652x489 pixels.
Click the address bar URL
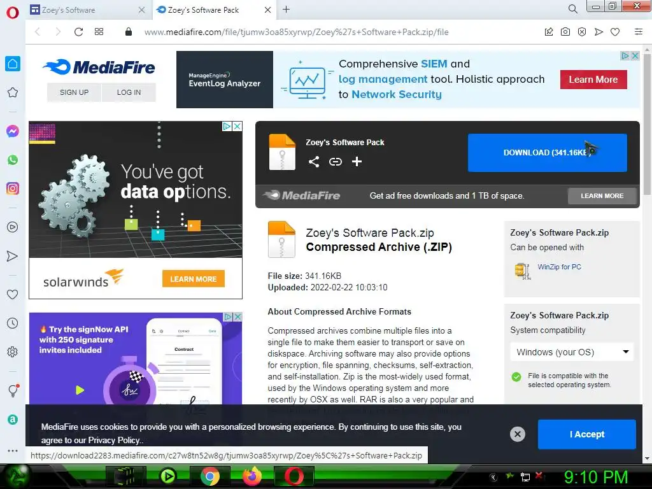297,32
